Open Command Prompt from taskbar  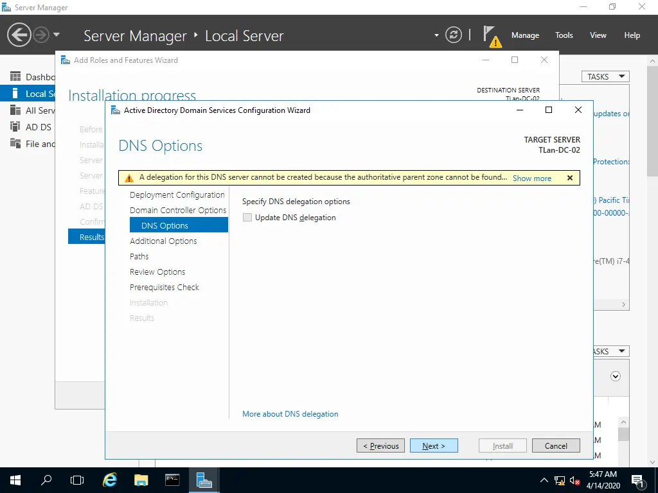172,480
